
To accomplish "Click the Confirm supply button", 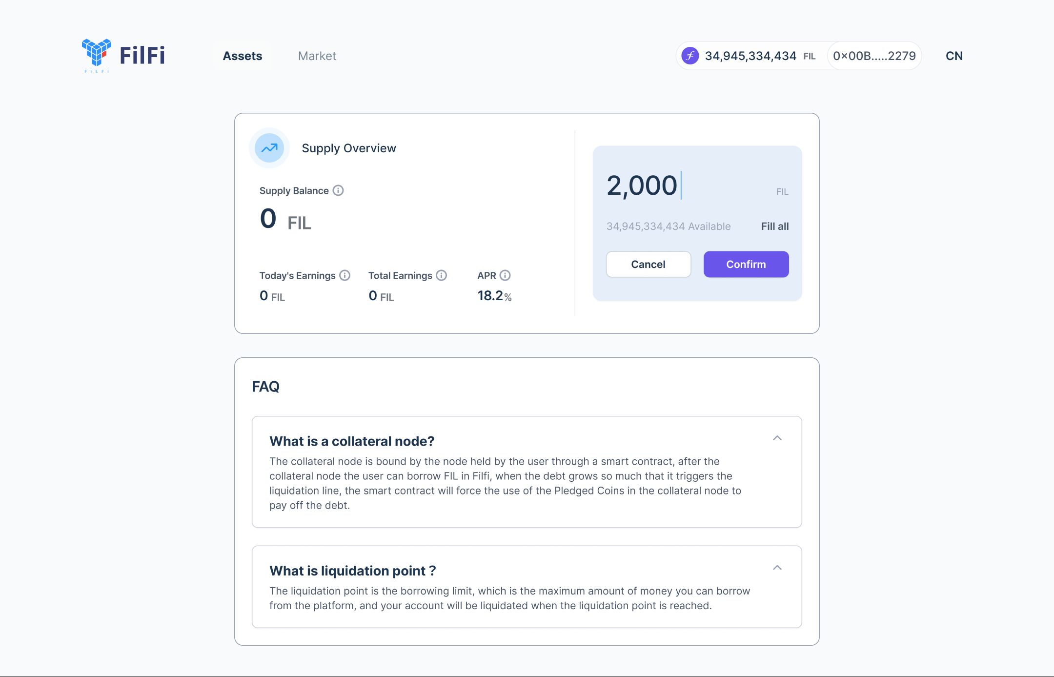I will 746,264.
